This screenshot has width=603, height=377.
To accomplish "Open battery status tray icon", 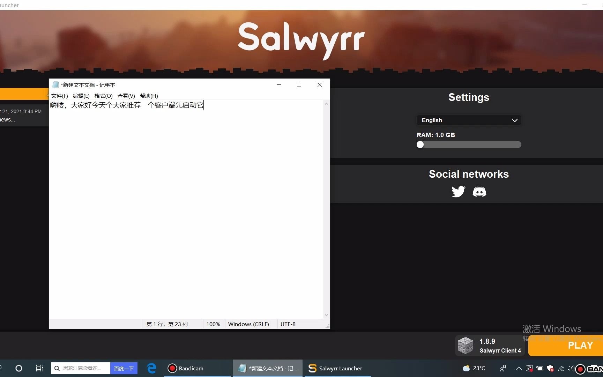I will pos(540,368).
